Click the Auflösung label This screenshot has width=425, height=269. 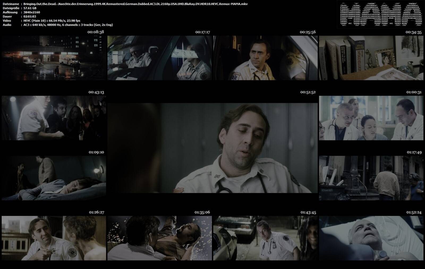click(x=10, y=12)
